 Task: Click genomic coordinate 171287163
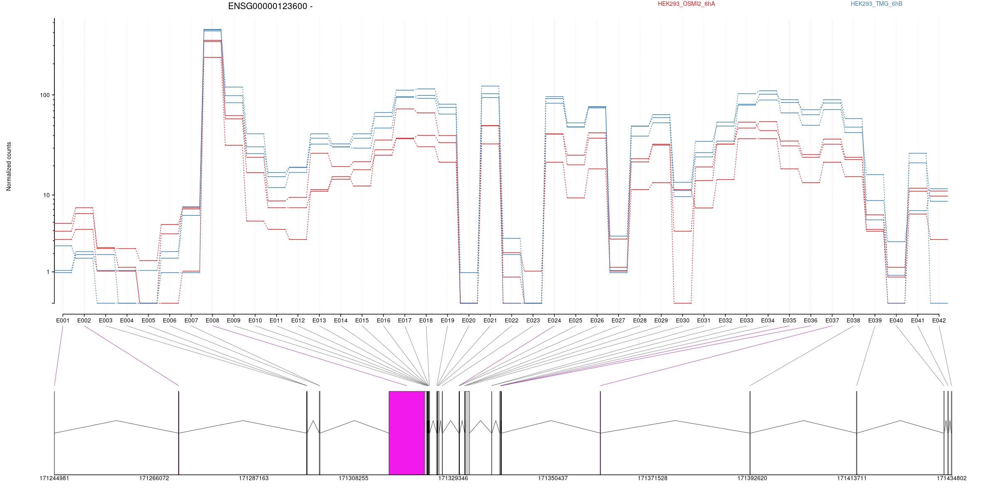(x=254, y=478)
